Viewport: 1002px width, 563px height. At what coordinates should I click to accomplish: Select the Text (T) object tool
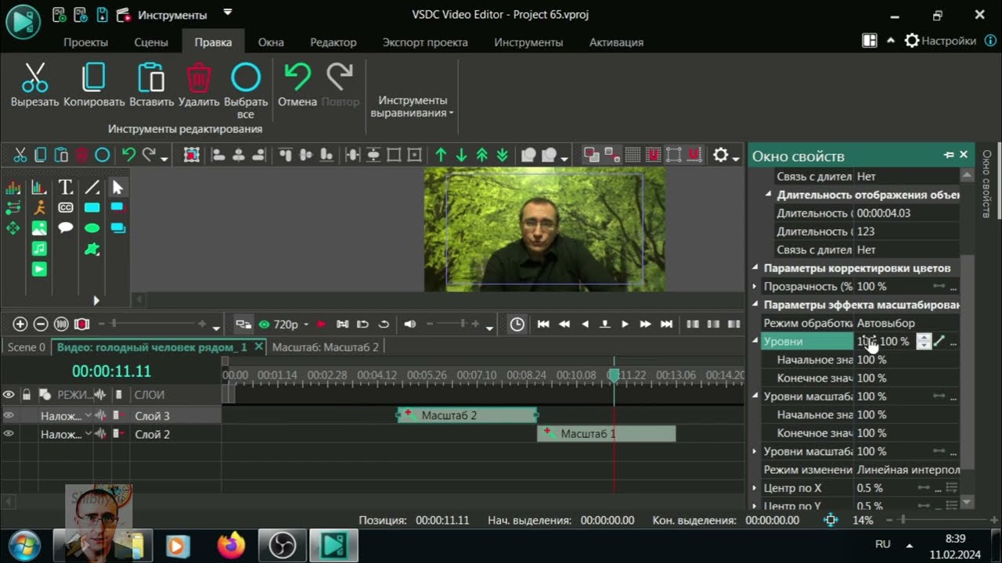(66, 188)
